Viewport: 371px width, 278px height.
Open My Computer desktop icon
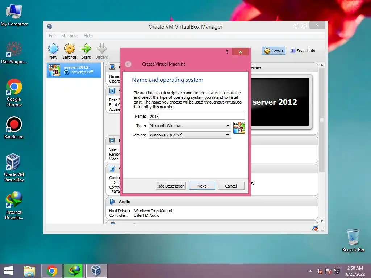tap(14, 15)
